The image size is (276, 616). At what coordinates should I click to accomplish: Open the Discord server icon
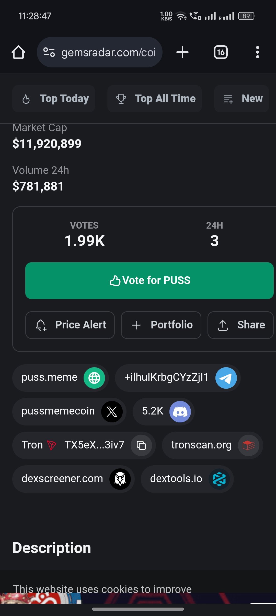[180, 411]
